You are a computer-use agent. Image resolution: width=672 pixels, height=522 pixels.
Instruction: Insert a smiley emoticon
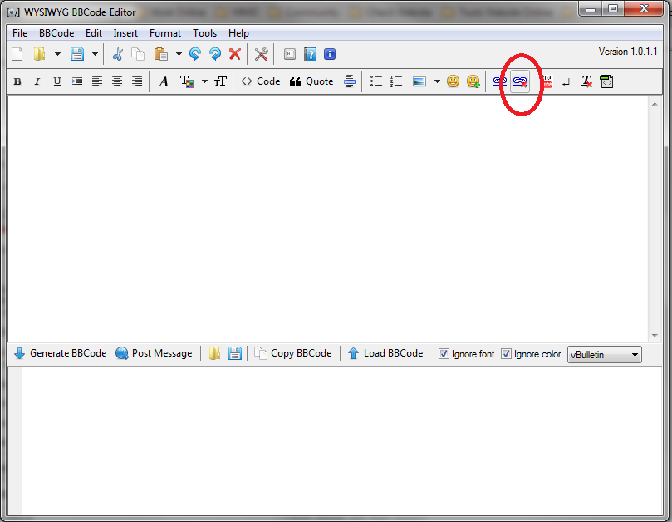point(453,81)
